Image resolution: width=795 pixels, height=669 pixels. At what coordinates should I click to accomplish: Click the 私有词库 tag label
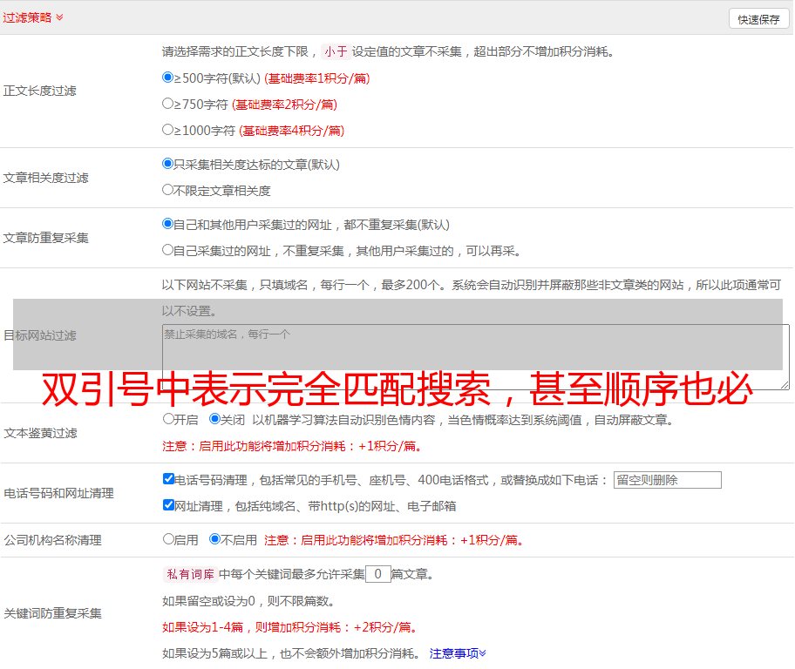click(188, 574)
